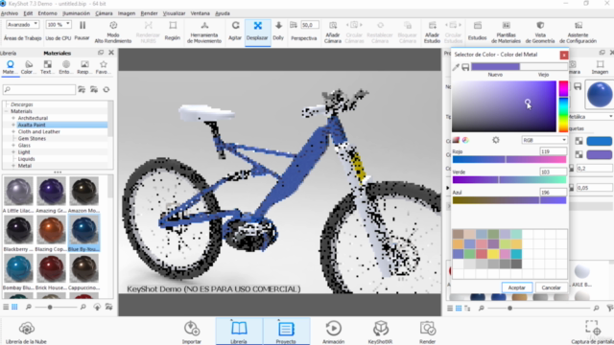The image size is (614, 345).
Task: Select Gem Stones in material tree
Action: [x=32, y=138]
